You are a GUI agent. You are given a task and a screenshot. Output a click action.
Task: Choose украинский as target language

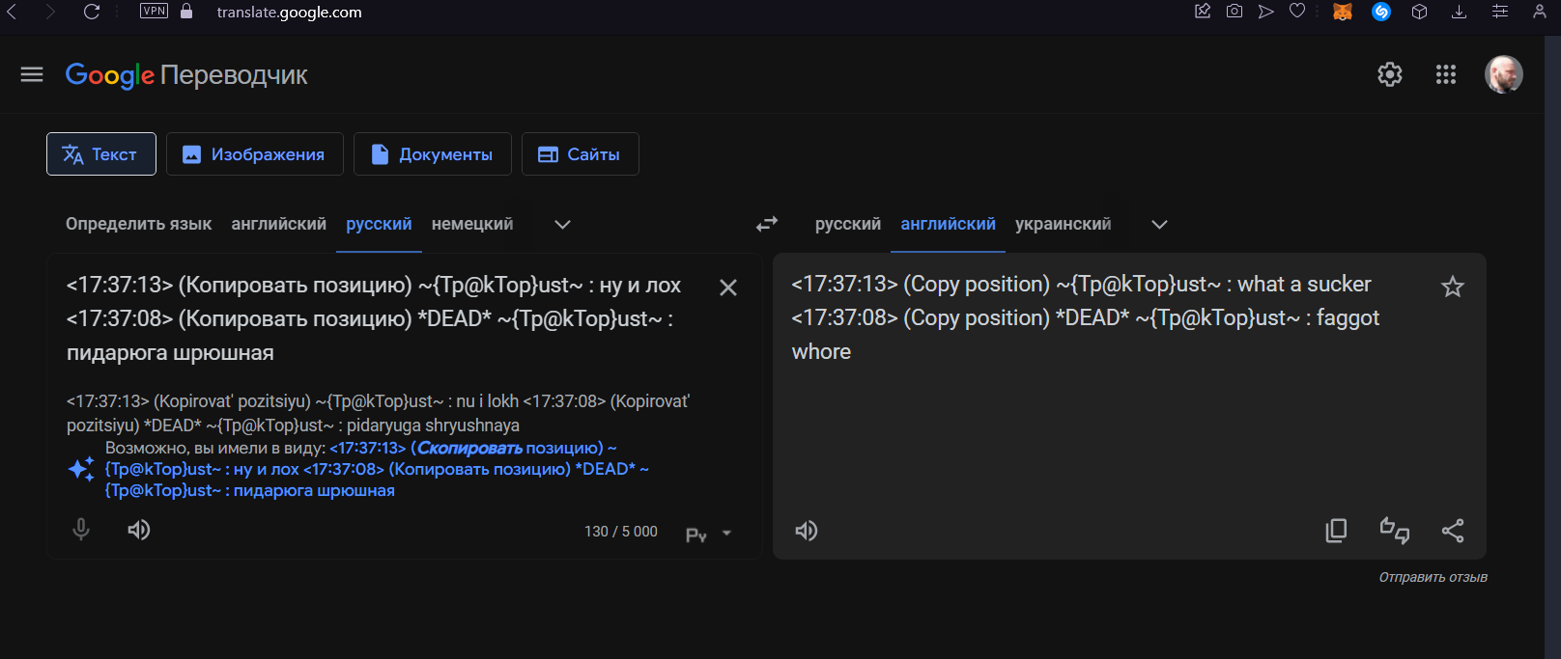click(x=1063, y=224)
